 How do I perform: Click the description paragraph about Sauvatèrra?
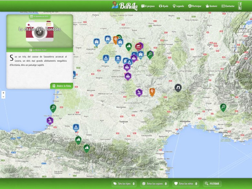tap(38, 61)
